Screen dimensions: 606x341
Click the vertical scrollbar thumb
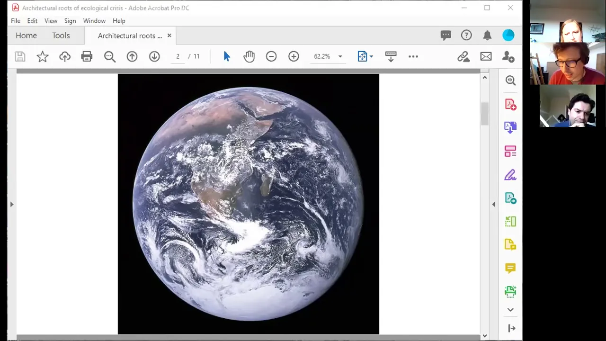[484, 114]
